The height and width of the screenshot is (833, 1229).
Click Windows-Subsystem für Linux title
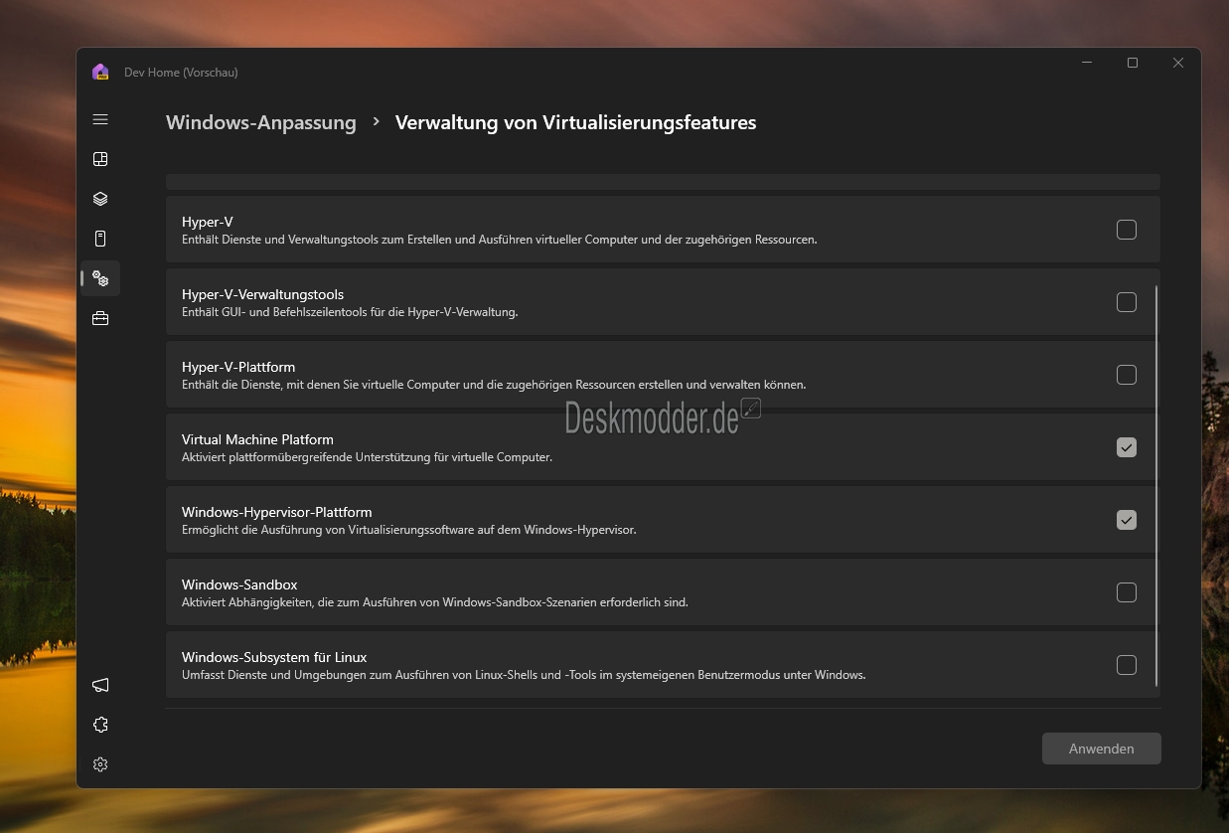274,657
